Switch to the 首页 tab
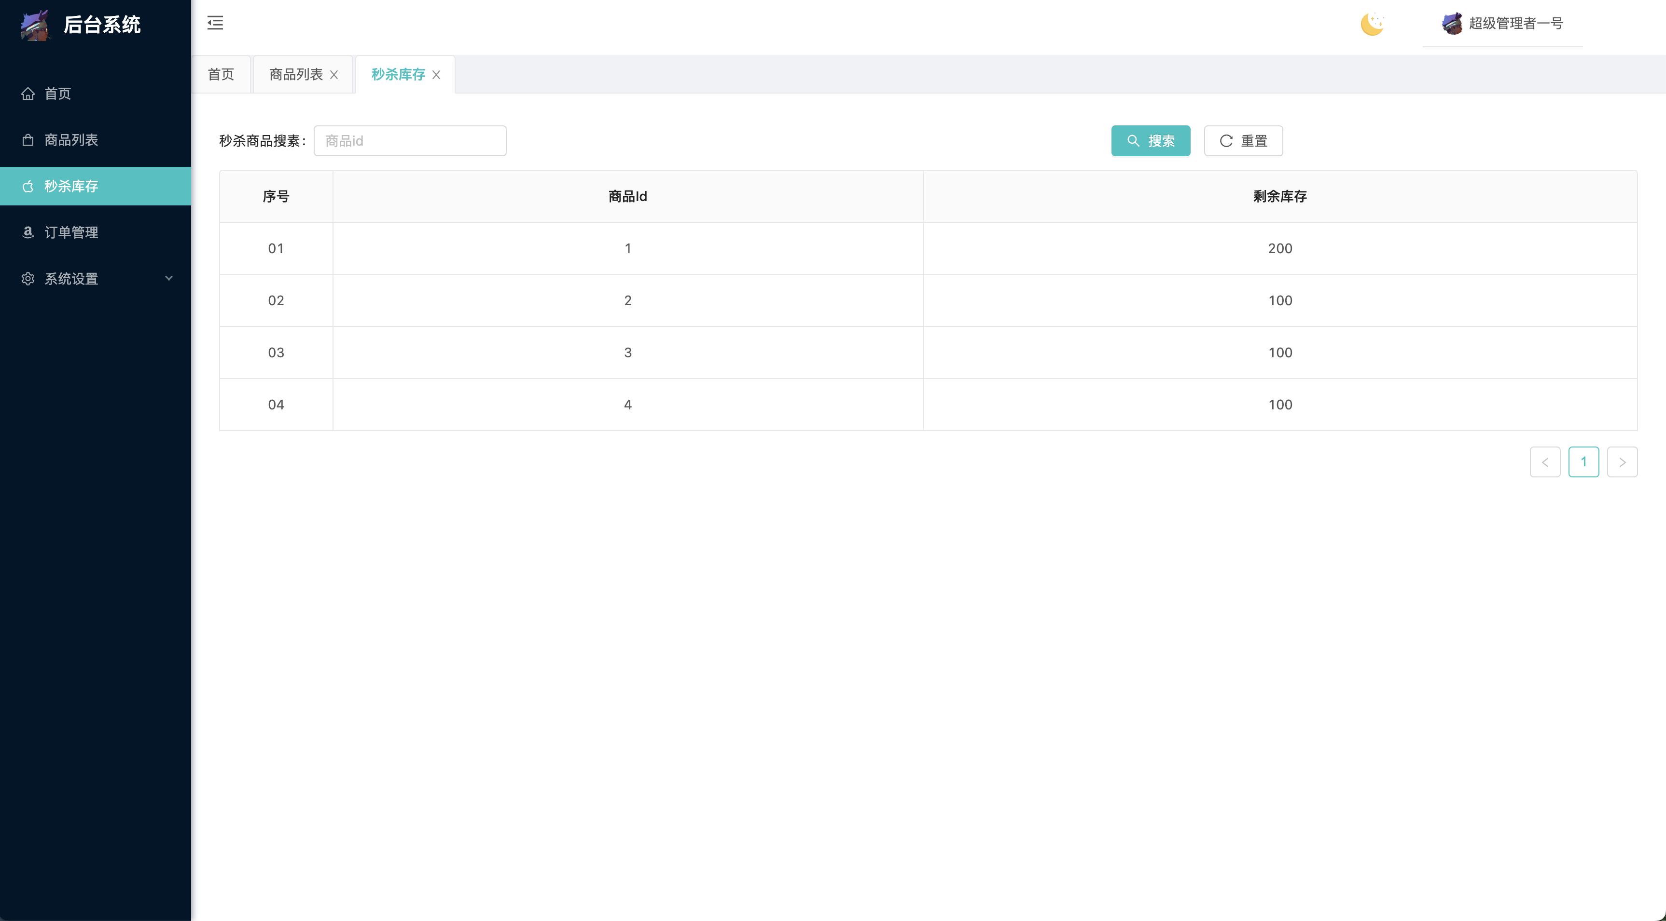1666x921 pixels. [x=221, y=74]
